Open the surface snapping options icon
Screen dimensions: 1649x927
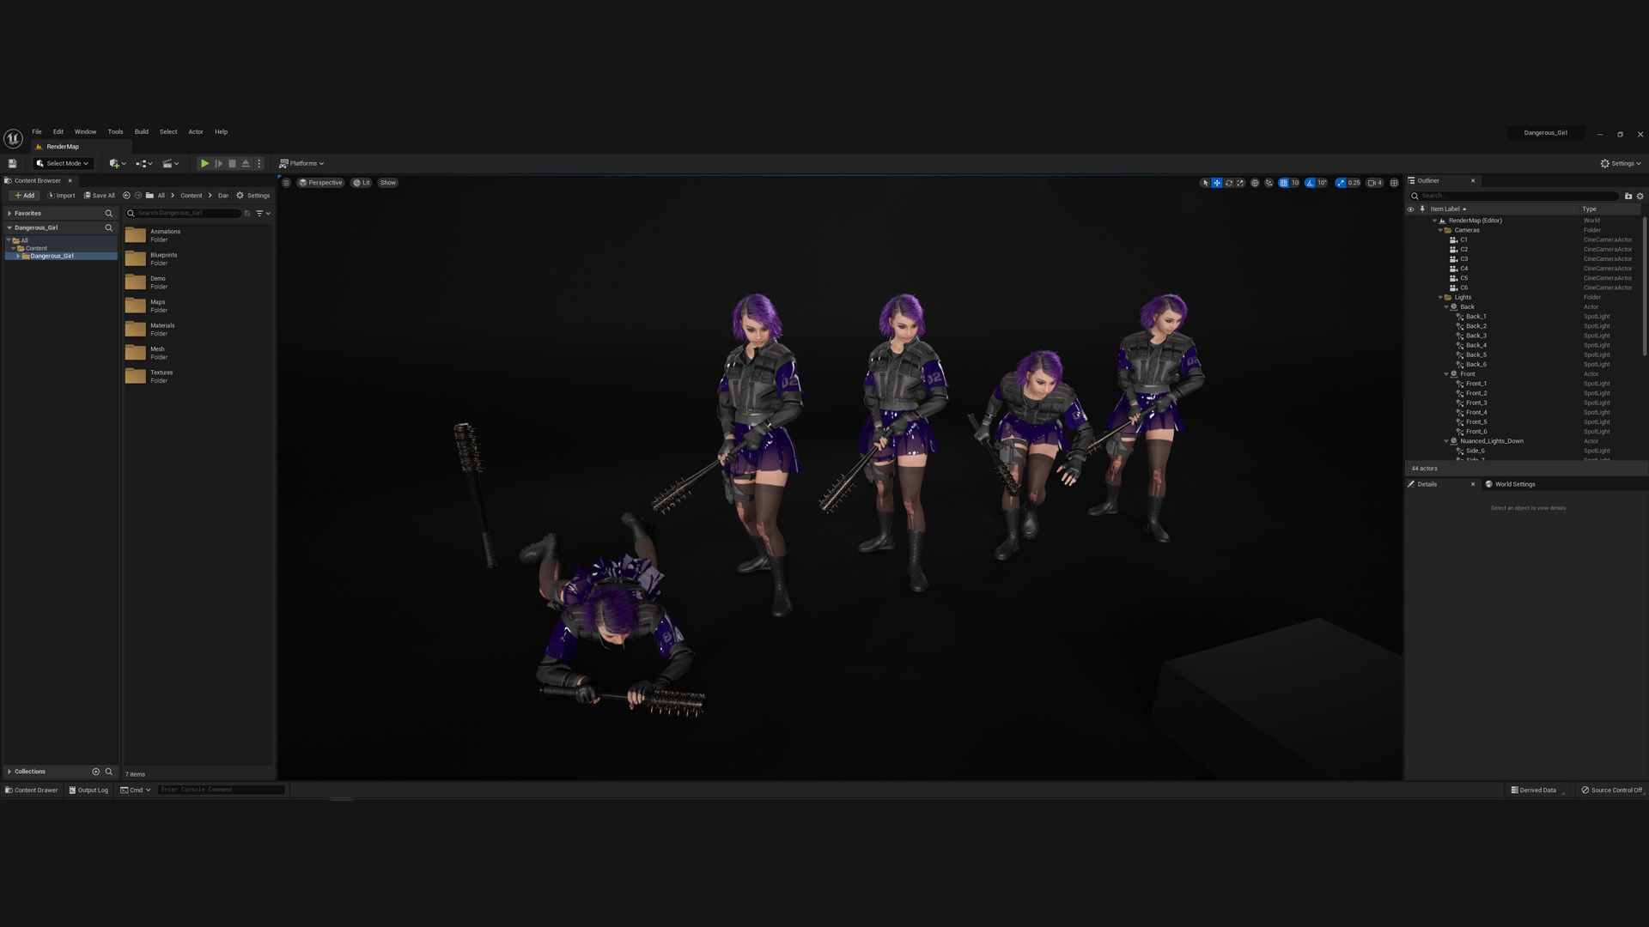coord(1269,183)
